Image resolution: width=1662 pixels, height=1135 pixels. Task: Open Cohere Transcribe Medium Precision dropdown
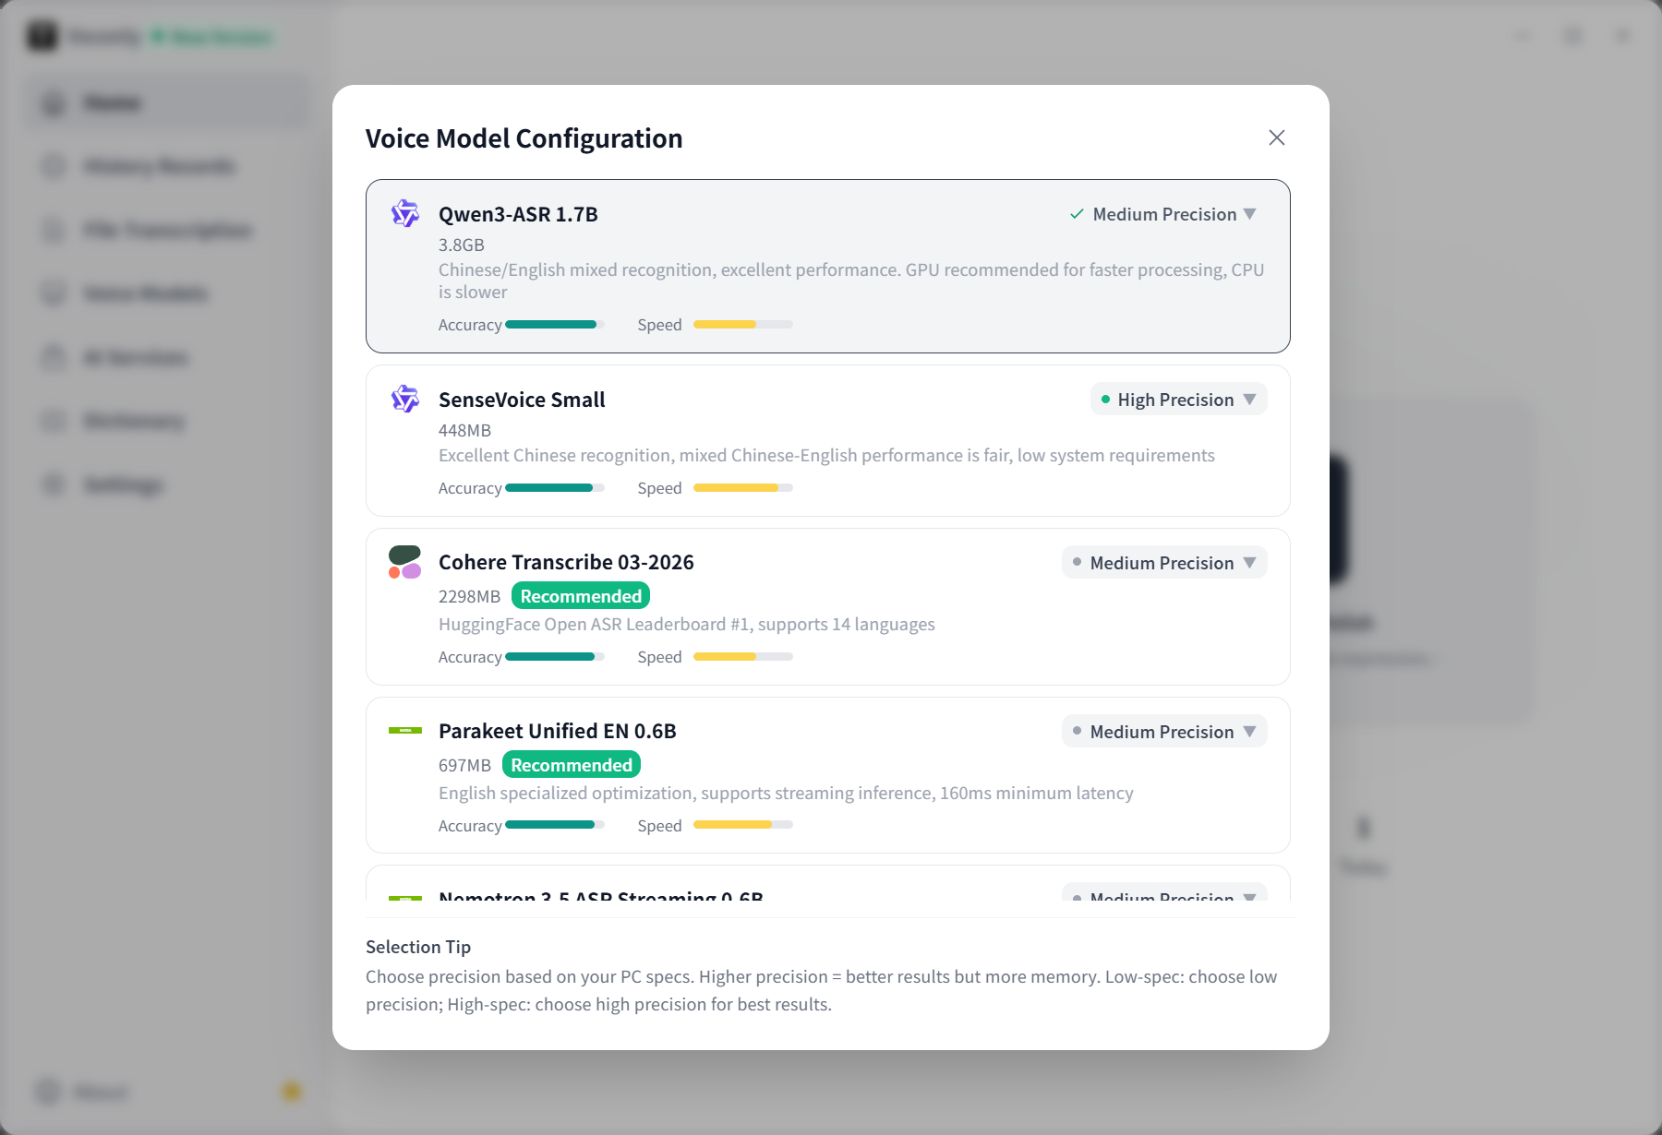(1164, 563)
